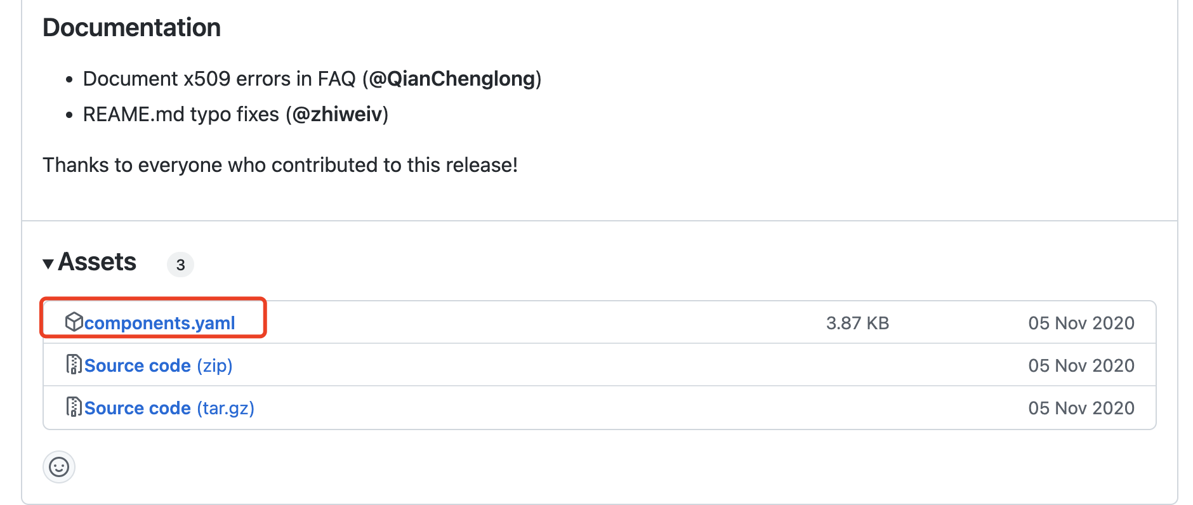This screenshot has width=1193, height=505.
Task: Open the @zhiweiv profile mention
Action: coord(337,114)
